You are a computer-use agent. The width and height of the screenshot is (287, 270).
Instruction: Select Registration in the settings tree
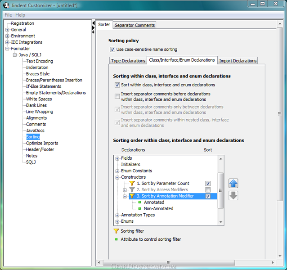click(22, 23)
